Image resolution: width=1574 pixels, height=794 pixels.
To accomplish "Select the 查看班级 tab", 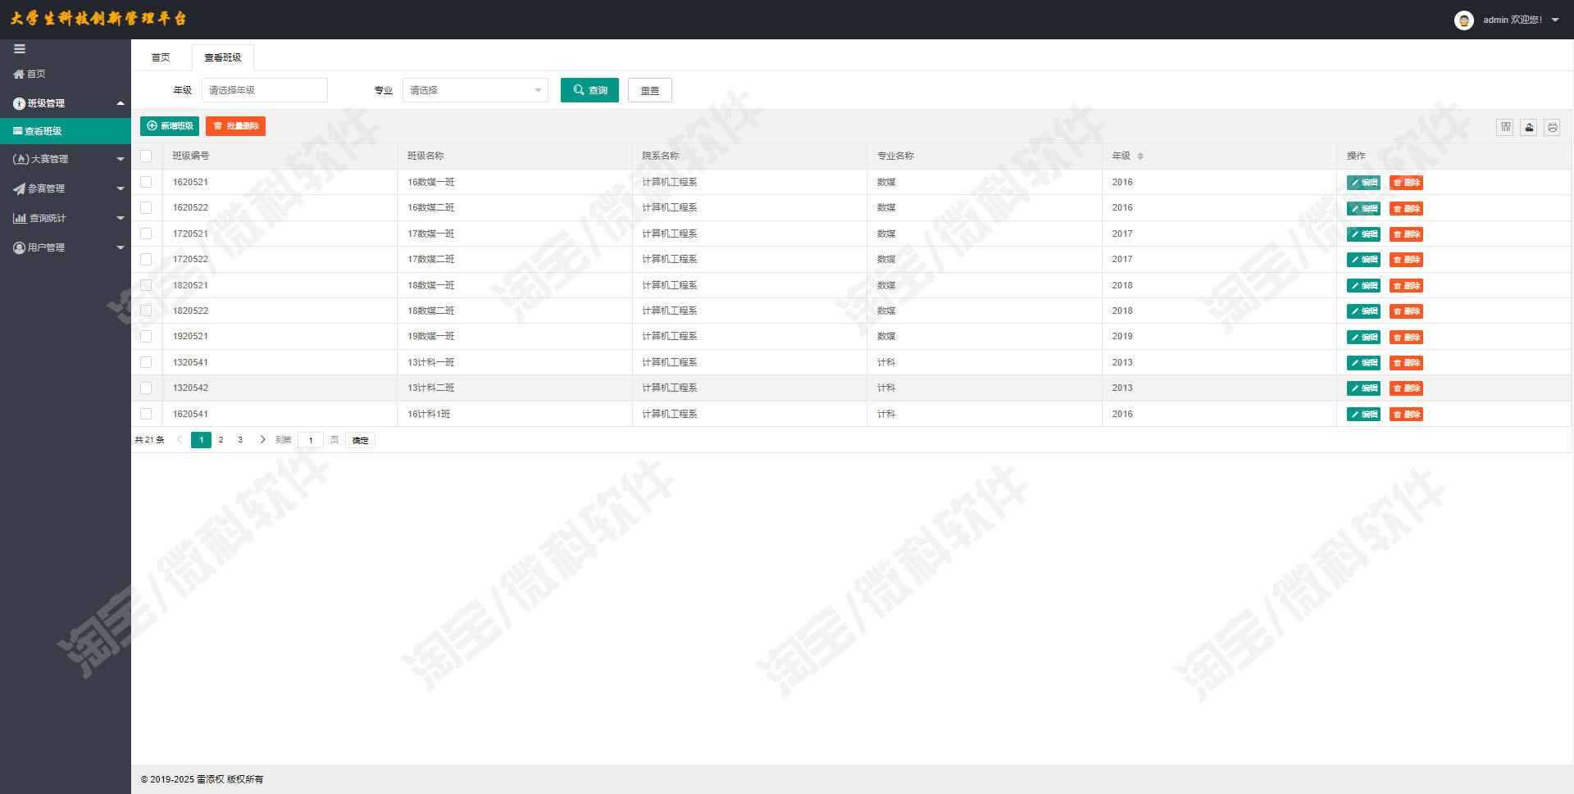I will (223, 57).
